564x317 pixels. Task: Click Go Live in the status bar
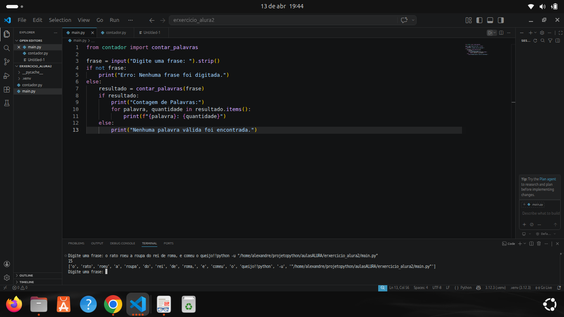[543, 288]
